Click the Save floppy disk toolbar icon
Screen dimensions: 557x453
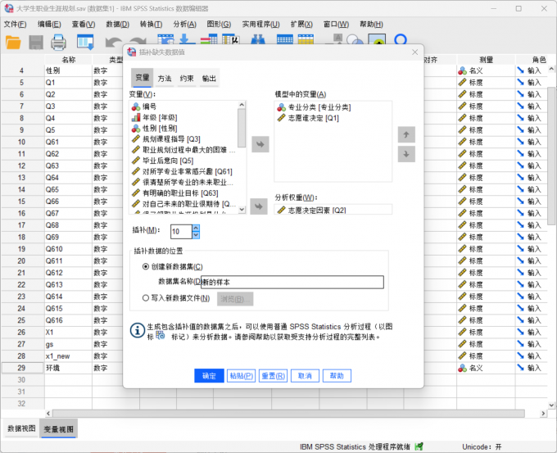point(36,43)
